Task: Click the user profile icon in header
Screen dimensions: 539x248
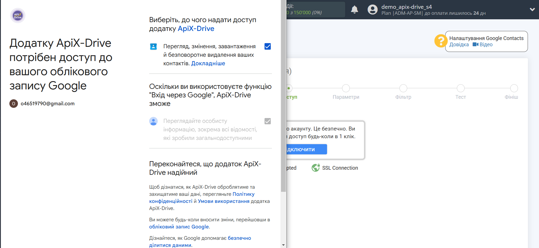Action: pos(372,10)
